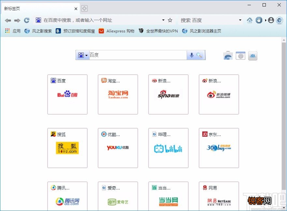Open the page settings gear window icon
Viewport: 287px width, 211px height.
(x=240, y=56)
